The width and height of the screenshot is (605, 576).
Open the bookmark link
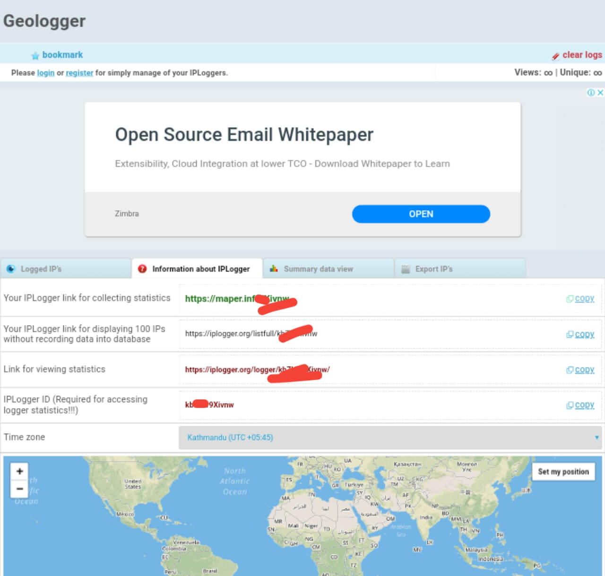(62, 55)
